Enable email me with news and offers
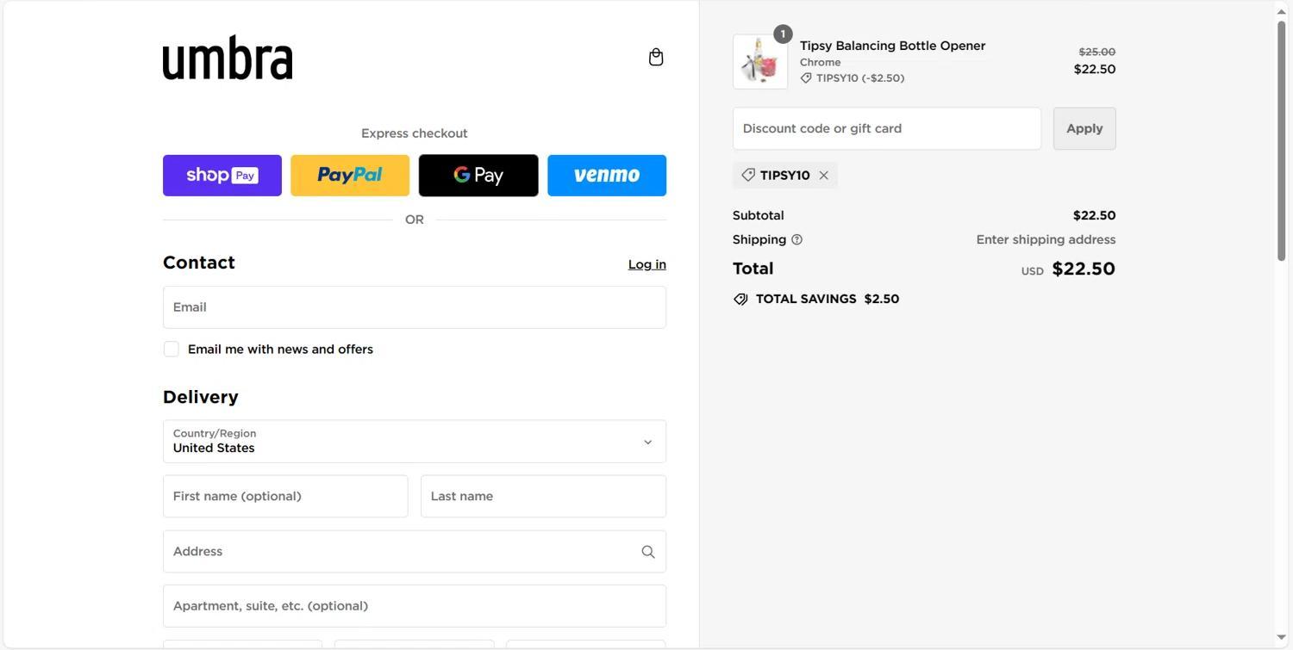This screenshot has height=650, width=1293. [x=172, y=349]
